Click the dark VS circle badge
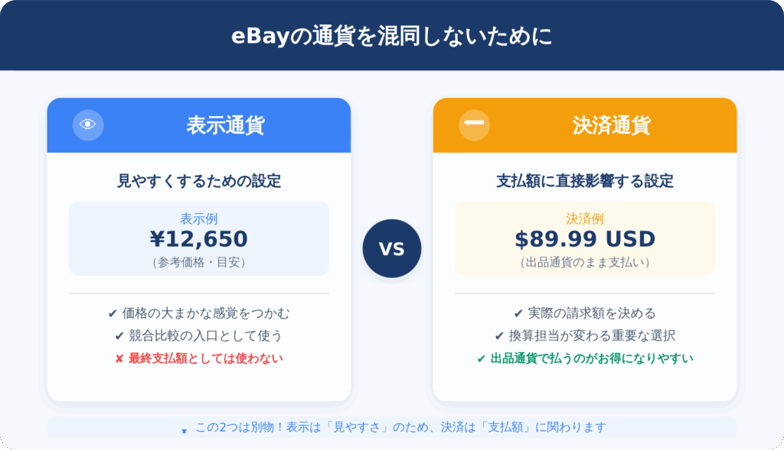784x450 pixels. click(392, 248)
